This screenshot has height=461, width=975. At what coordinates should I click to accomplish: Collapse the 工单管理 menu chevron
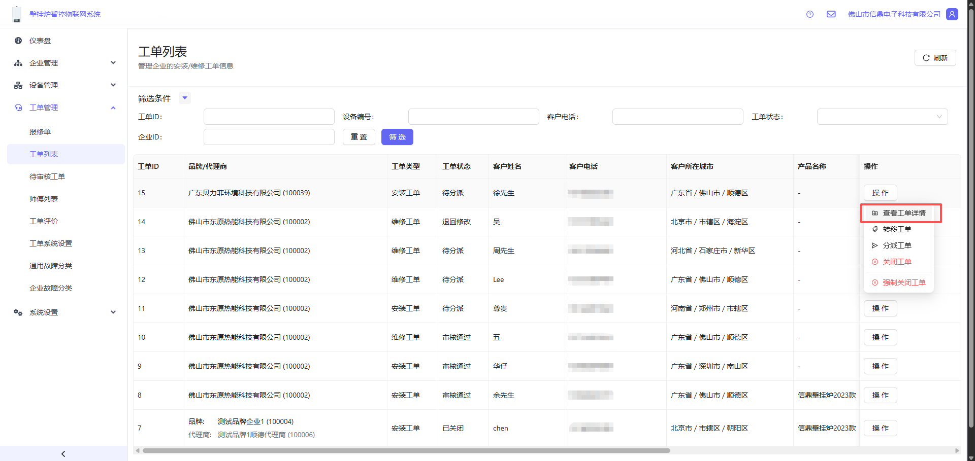113,108
